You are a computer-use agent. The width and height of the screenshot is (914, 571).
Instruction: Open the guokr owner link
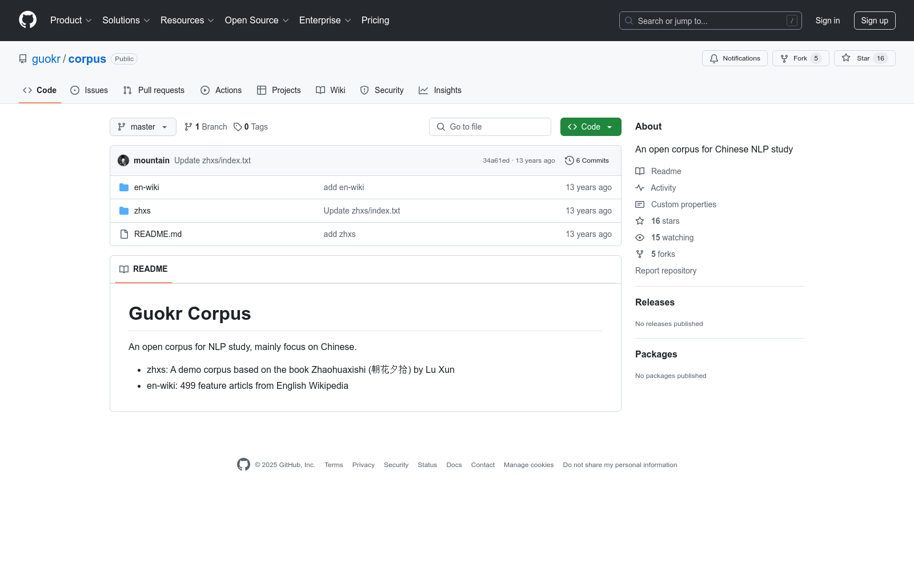pos(46,59)
